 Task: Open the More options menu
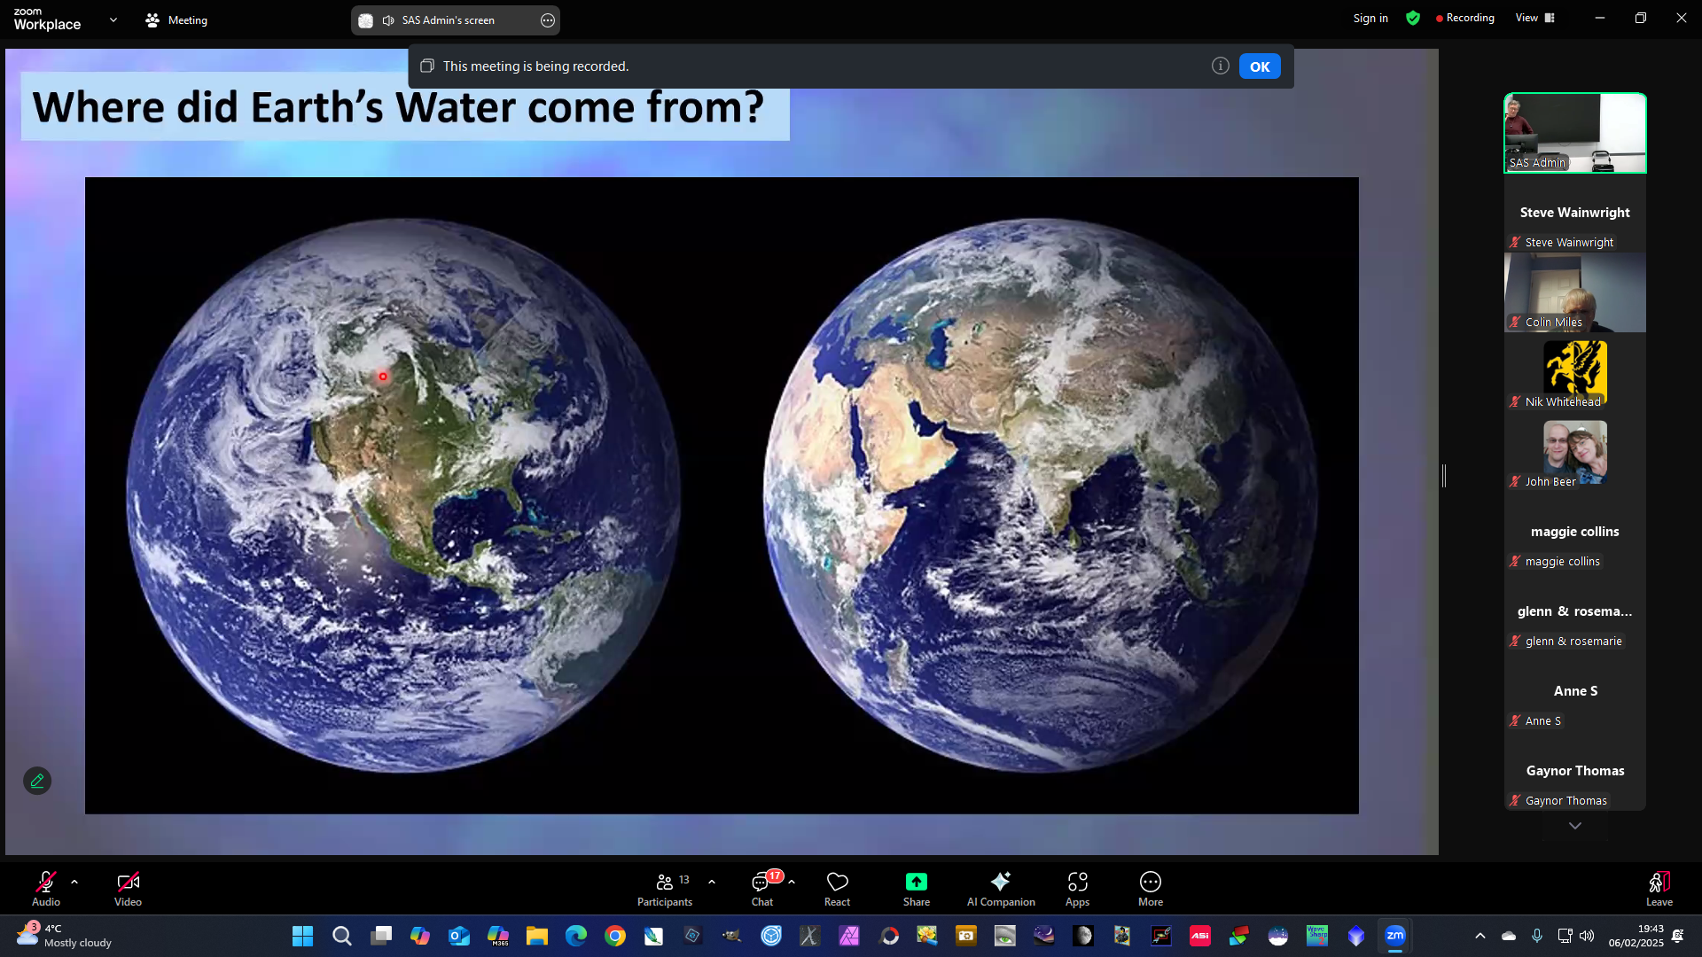[x=1150, y=888]
